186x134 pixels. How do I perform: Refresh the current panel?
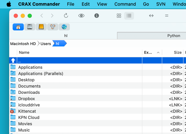coord(66,16)
